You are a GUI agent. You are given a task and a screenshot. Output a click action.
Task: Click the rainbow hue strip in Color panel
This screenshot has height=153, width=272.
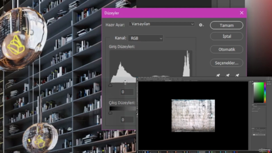coord(265,93)
